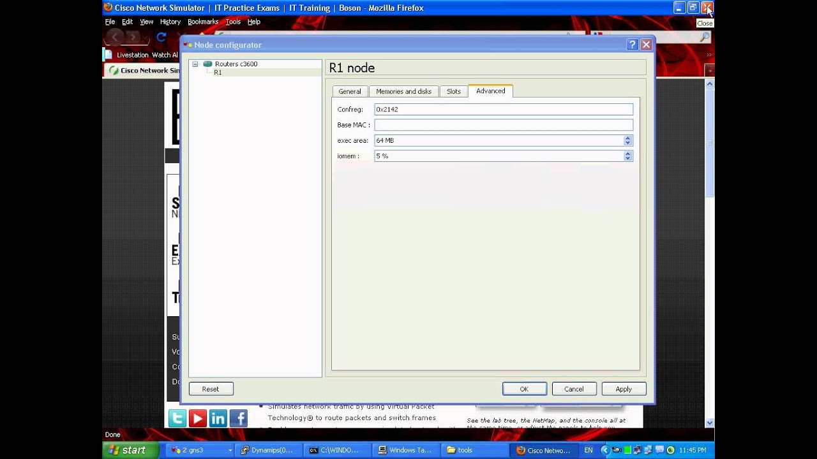817x459 pixels.
Task: Open the Firefox View menu
Action: pyautogui.click(x=147, y=22)
